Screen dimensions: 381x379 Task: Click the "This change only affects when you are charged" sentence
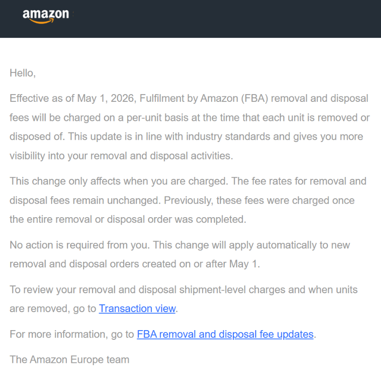tap(118, 181)
